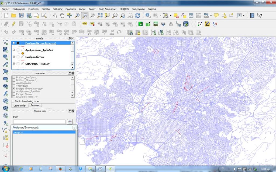
Task: Select the <empty> undo history entry
Action: (x=44, y=132)
